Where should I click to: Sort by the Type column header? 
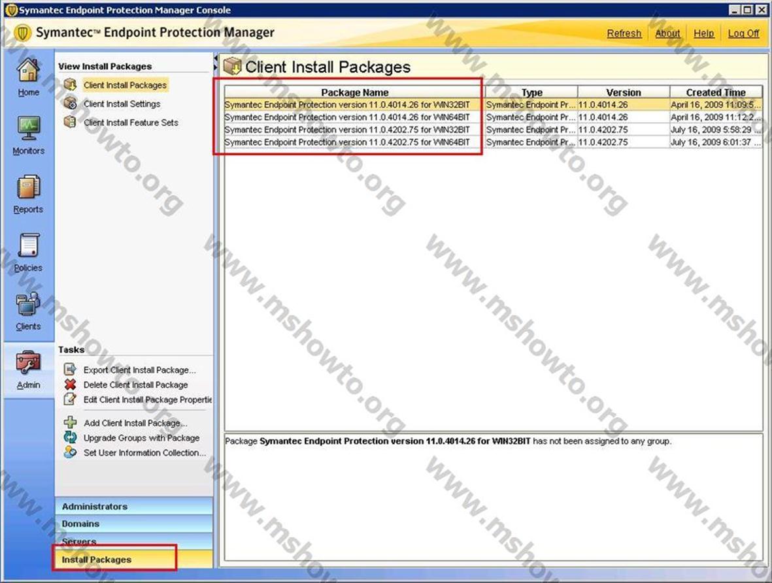click(x=531, y=92)
